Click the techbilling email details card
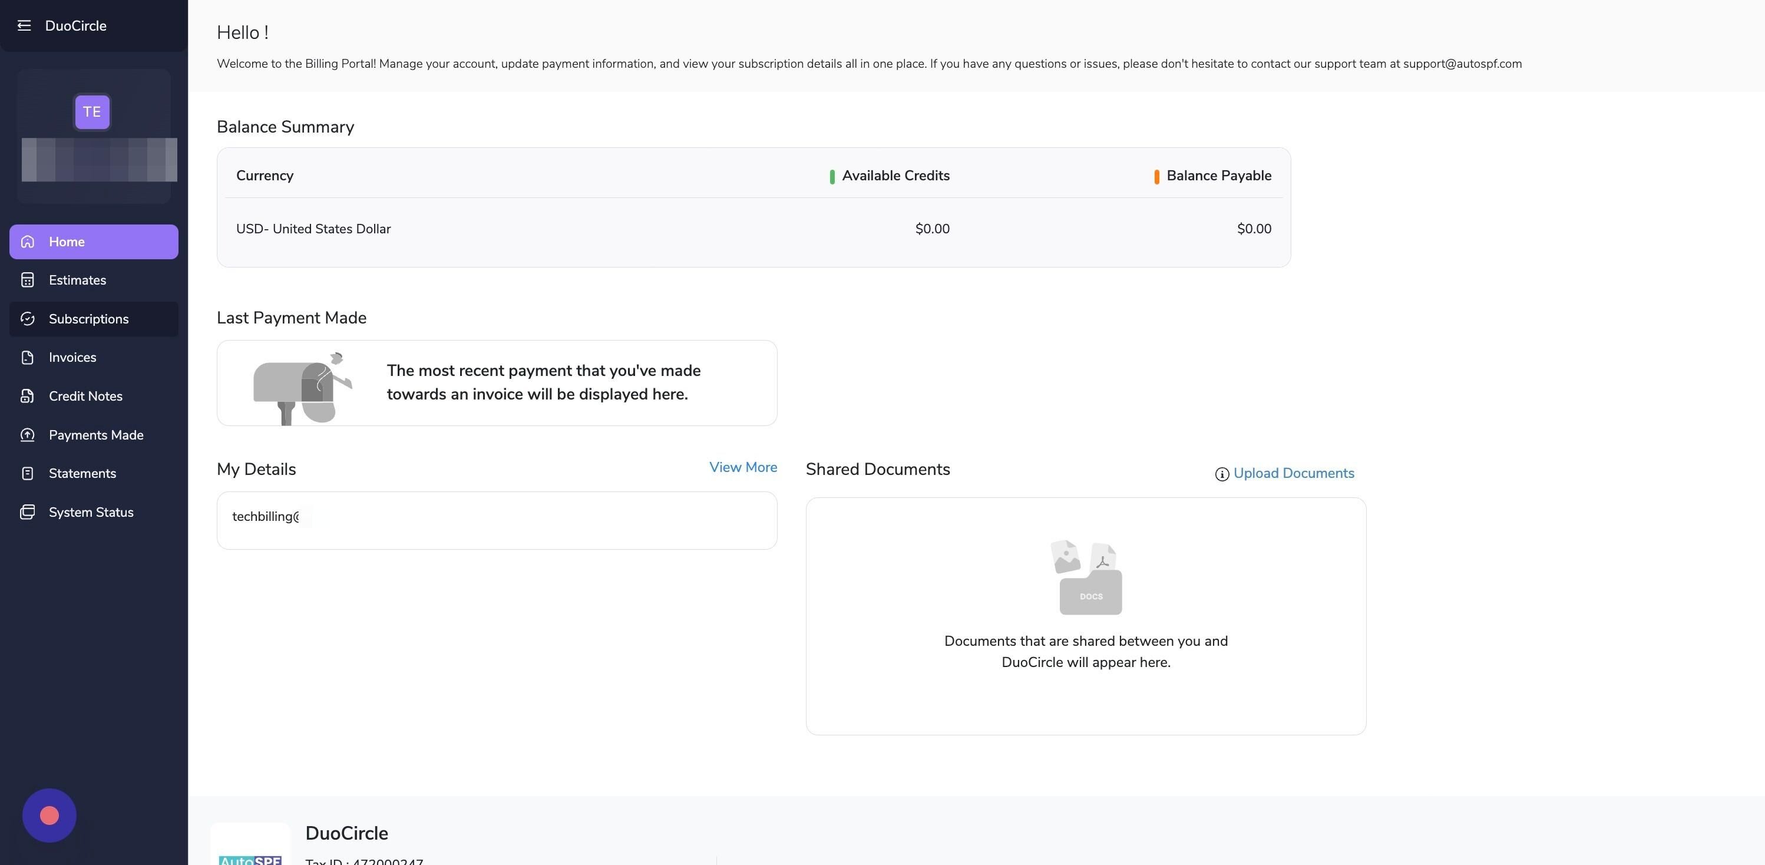Viewport: 1765px width, 865px height. coord(497,520)
